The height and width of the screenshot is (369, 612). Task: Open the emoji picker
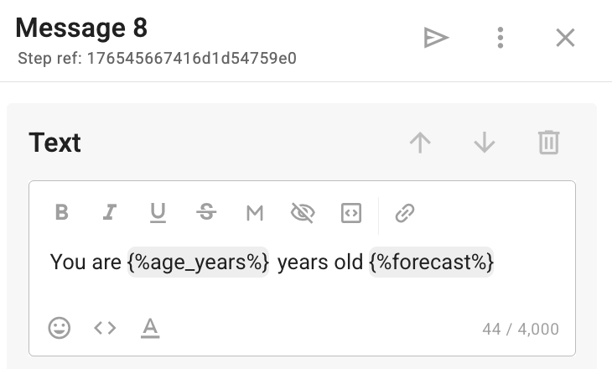click(x=60, y=328)
